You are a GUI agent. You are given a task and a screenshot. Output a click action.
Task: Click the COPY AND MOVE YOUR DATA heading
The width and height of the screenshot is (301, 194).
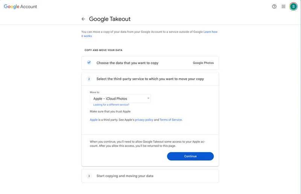click(103, 50)
